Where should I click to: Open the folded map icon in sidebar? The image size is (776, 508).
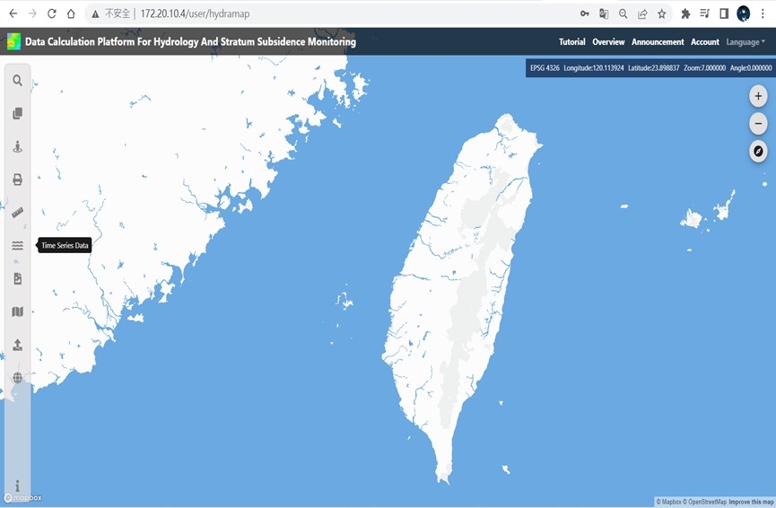[x=17, y=311]
